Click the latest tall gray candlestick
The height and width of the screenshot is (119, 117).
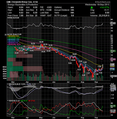click(x=103, y=66)
